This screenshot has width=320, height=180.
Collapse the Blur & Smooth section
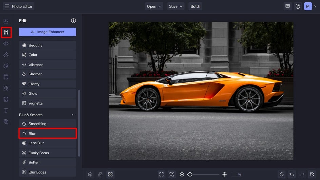(72, 115)
